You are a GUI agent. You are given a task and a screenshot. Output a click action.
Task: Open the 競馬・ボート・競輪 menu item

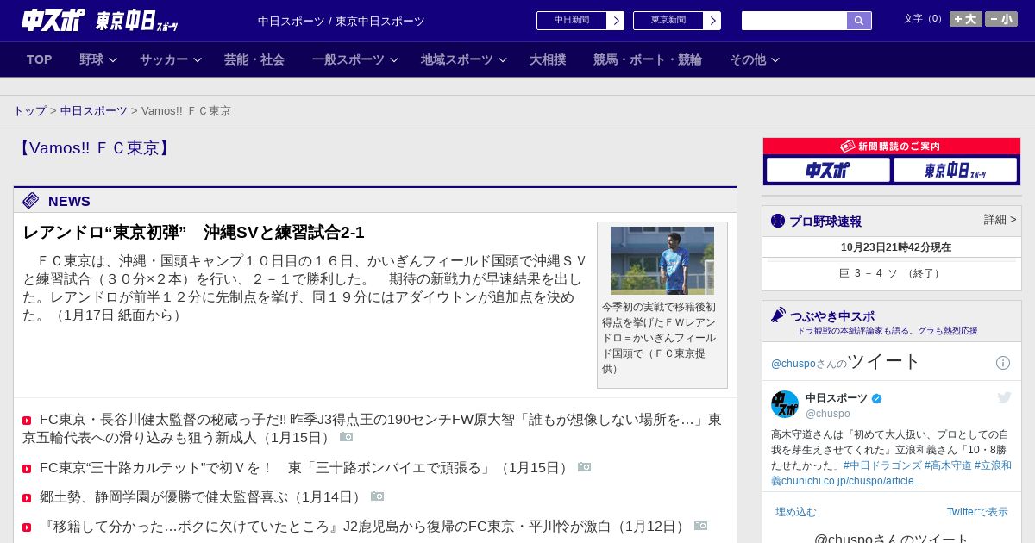coord(648,59)
